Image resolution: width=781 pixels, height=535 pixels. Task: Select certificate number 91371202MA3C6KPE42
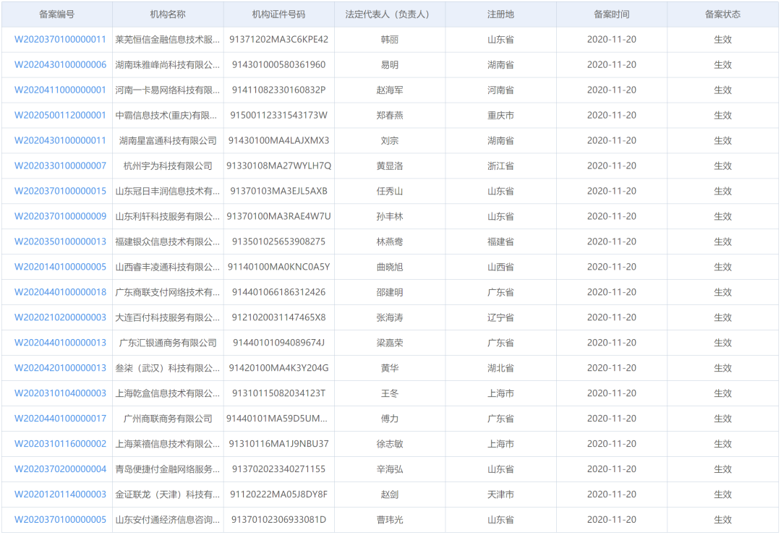coord(279,39)
